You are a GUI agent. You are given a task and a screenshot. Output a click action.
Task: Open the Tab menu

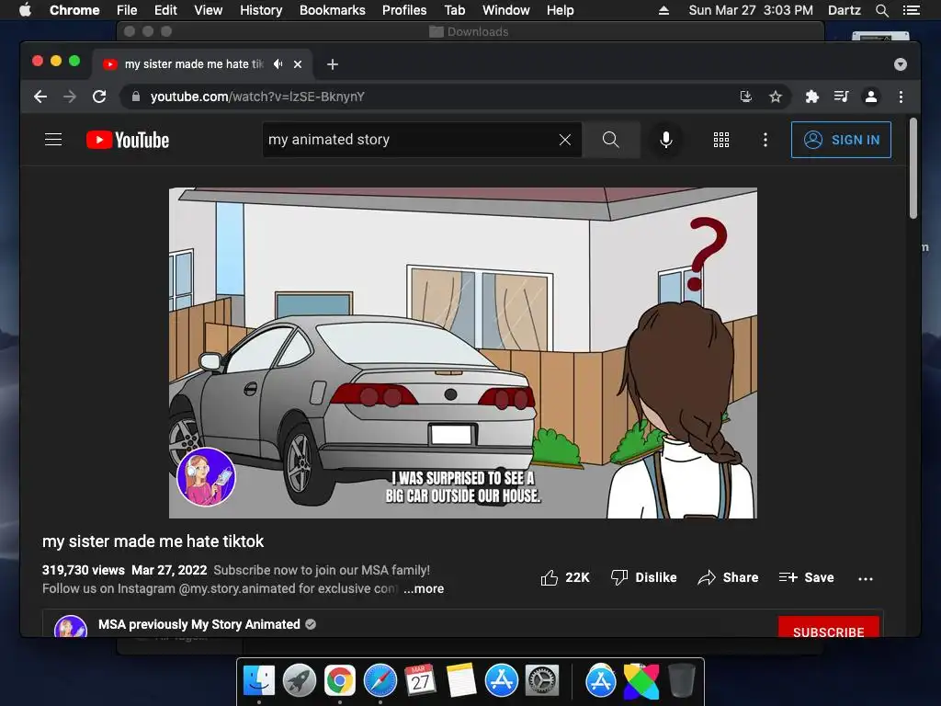tap(454, 10)
